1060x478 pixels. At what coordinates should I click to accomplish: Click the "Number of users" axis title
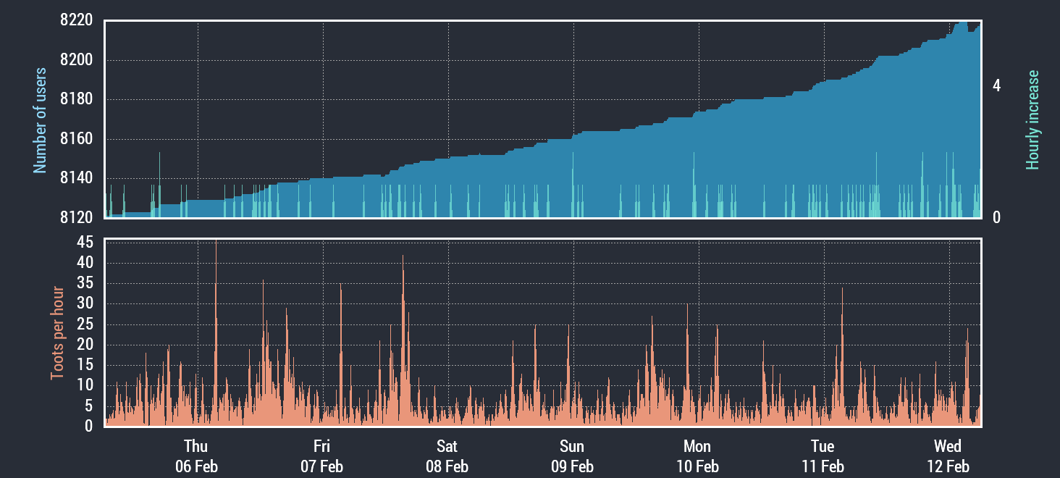[41, 120]
